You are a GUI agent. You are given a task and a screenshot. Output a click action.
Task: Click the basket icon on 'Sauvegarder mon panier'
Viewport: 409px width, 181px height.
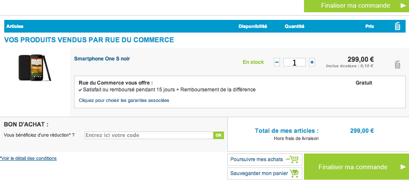(x=294, y=173)
